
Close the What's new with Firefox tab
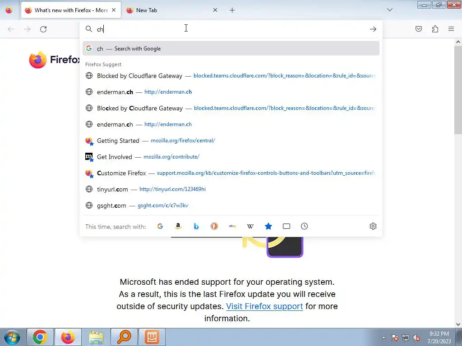tap(114, 10)
